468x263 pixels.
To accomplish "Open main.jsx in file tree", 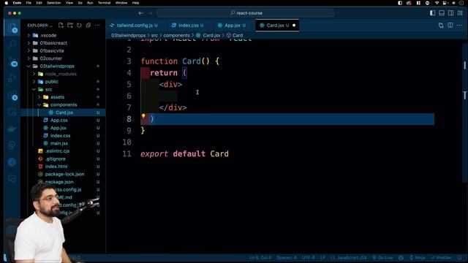I will [x=63, y=143].
